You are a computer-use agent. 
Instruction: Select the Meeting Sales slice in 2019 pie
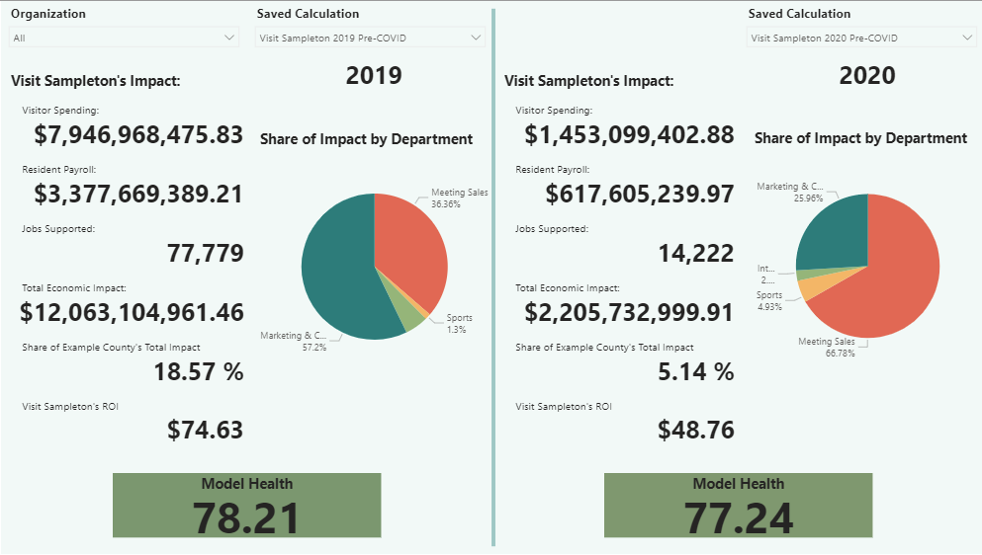click(410, 247)
